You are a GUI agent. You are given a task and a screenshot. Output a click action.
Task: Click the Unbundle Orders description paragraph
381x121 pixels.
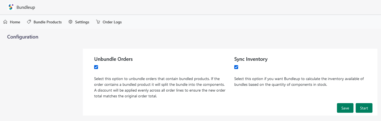pos(160,87)
